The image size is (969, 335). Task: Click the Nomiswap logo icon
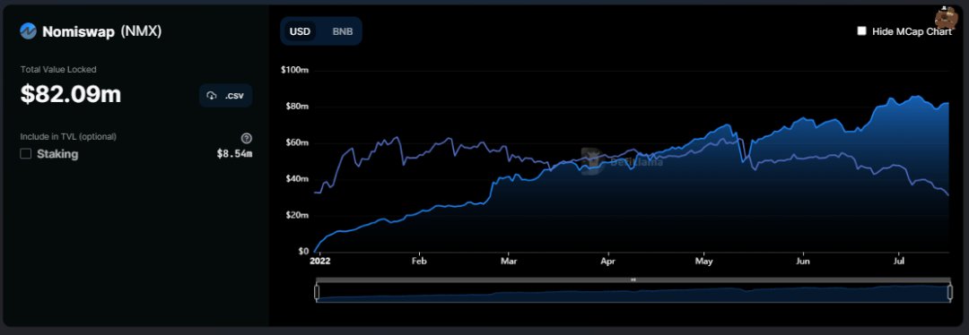(29, 30)
